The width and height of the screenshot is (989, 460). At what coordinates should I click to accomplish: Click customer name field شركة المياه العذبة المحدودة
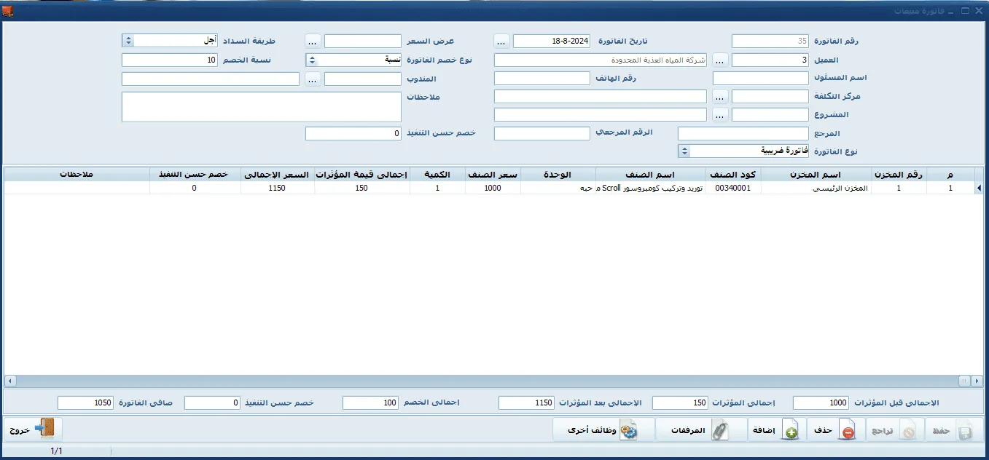pos(601,60)
